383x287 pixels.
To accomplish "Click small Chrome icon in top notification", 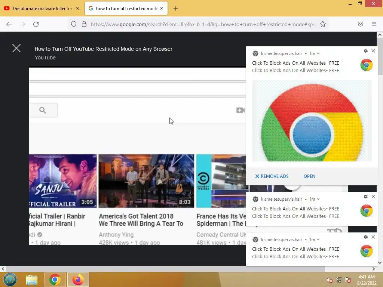I will click(x=367, y=65).
